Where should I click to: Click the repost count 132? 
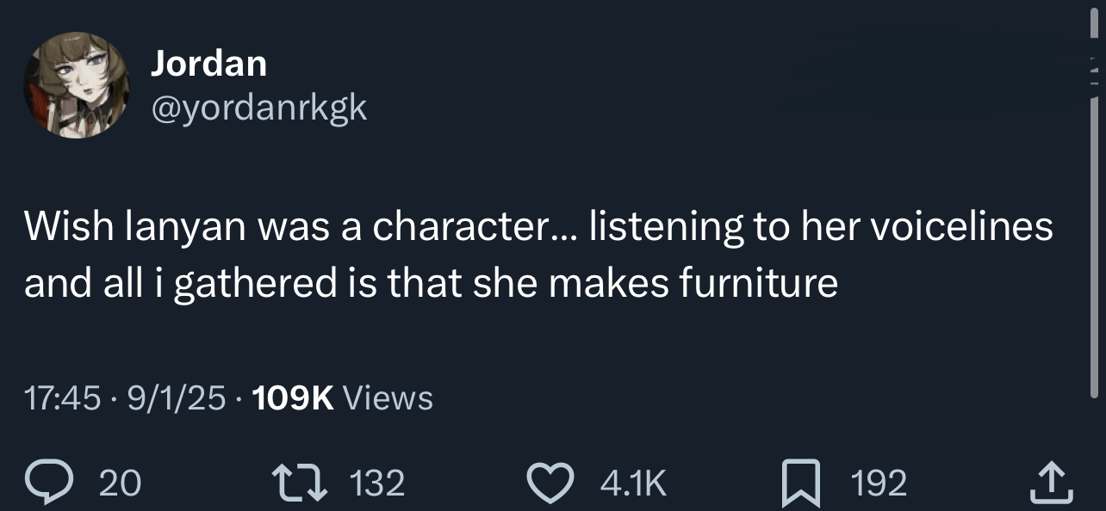(x=378, y=483)
